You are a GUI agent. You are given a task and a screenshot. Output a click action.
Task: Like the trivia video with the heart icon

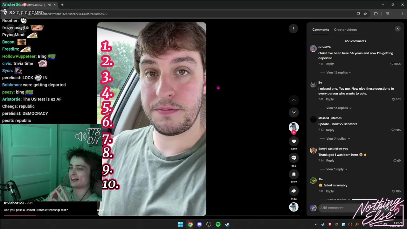pyautogui.click(x=294, y=141)
